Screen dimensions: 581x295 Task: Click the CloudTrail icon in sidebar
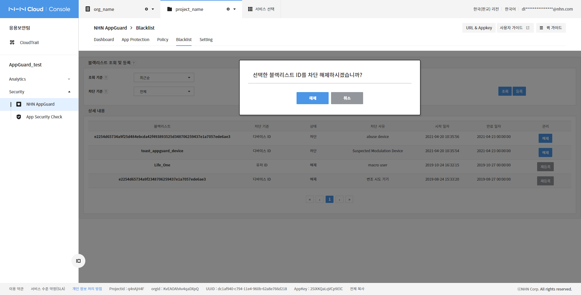[12, 42]
